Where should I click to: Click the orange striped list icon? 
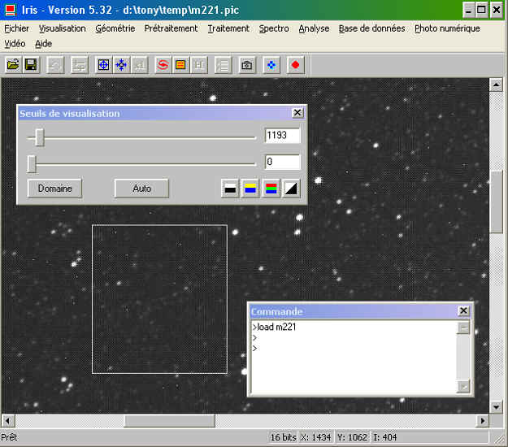click(x=180, y=65)
